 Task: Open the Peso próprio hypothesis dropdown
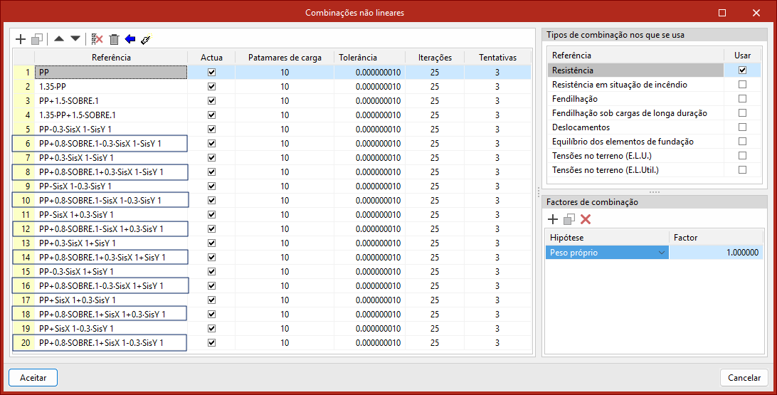[662, 253]
